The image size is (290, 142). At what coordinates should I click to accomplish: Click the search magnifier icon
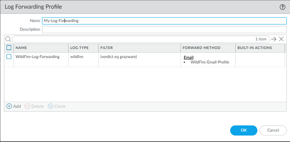coord(8,39)
